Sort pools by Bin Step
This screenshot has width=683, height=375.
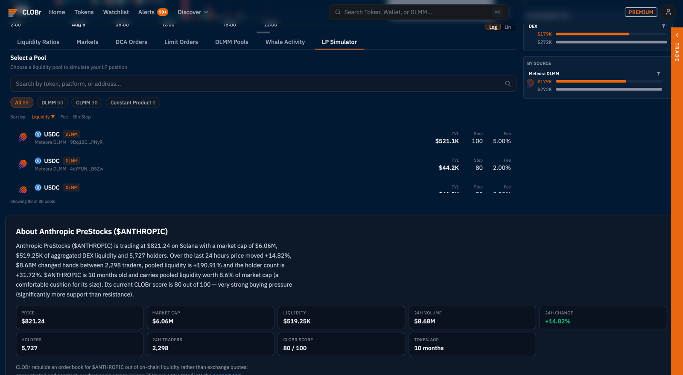[x=82, y=116]
